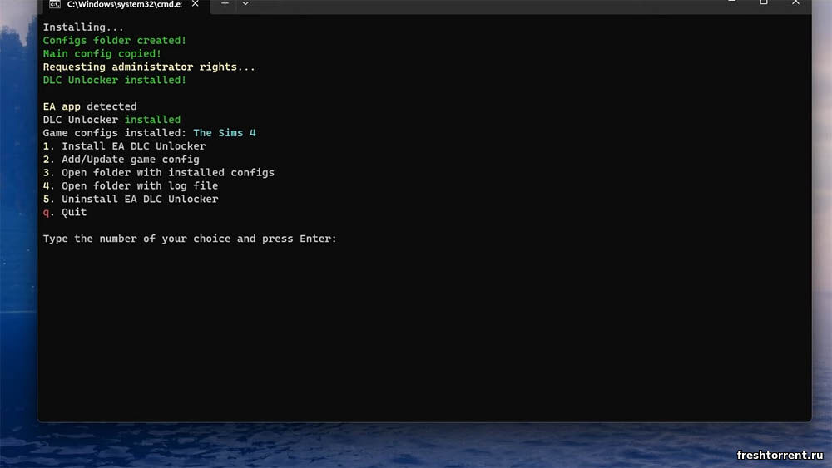
Task: Expand the new tab profile dropdown
Action: tap(245, 4)
